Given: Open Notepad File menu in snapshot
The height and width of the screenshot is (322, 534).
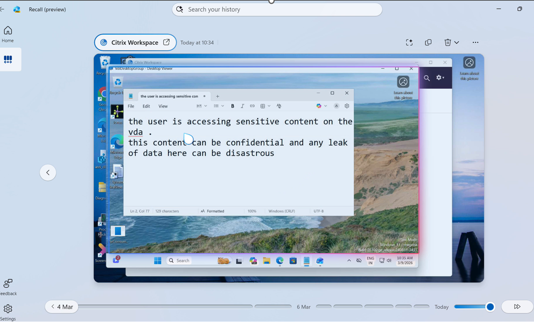Looking at the screenshot, I should (131, 106).
